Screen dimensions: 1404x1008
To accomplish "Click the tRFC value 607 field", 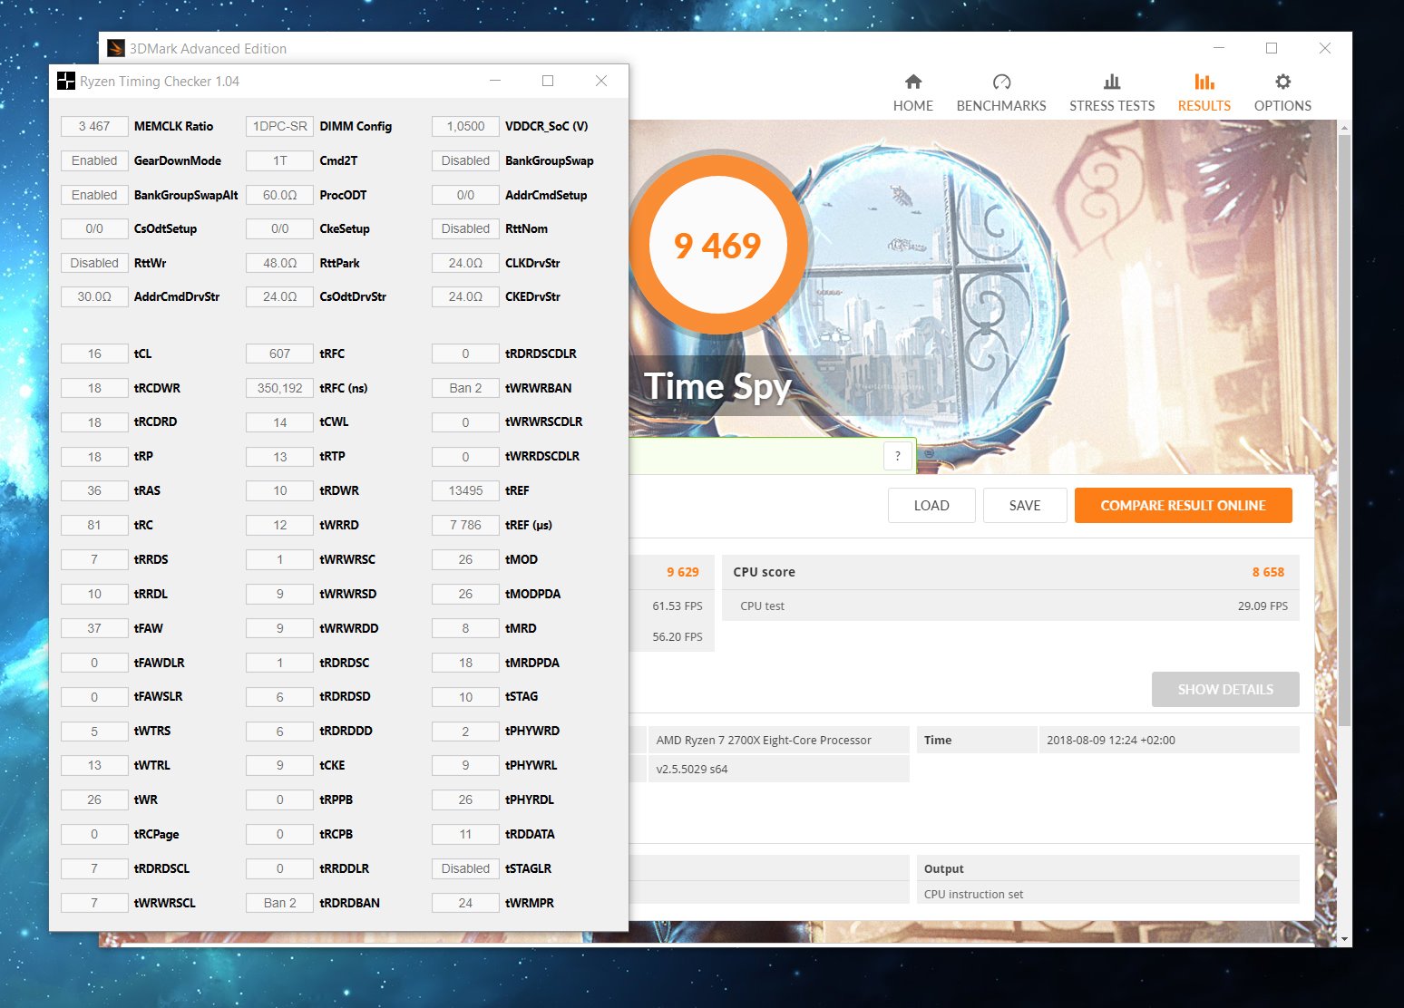I will point(279,354).
